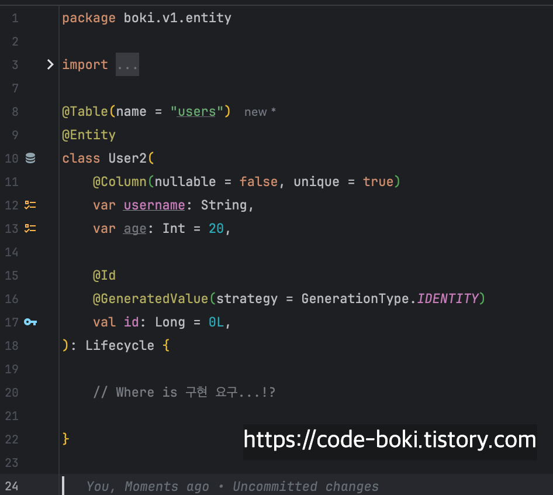Click the id property name
Viewport: 553px width, 495px height.
131,322
